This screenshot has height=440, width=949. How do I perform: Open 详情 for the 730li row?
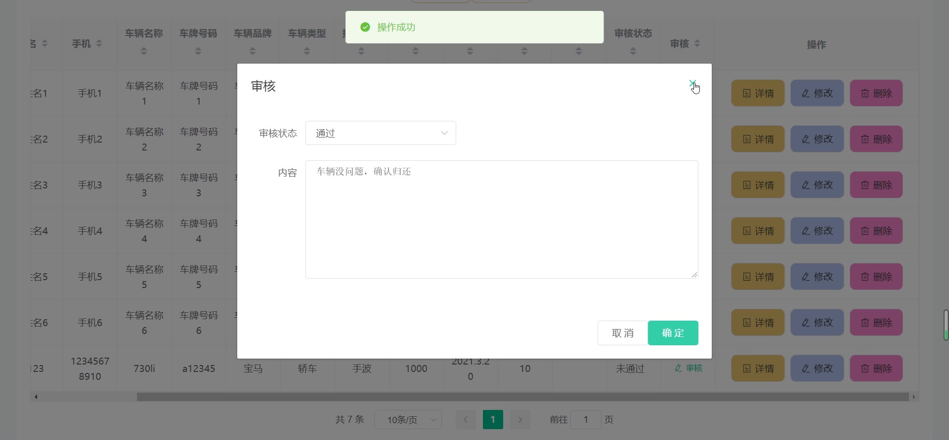tap(757, 368)
